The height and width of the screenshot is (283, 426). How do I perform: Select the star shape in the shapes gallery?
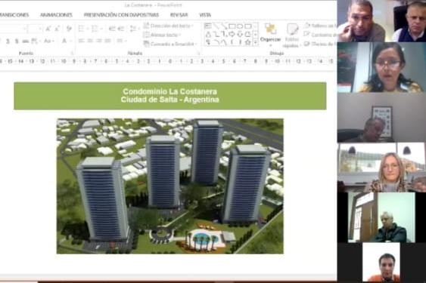tap(247, 42)
